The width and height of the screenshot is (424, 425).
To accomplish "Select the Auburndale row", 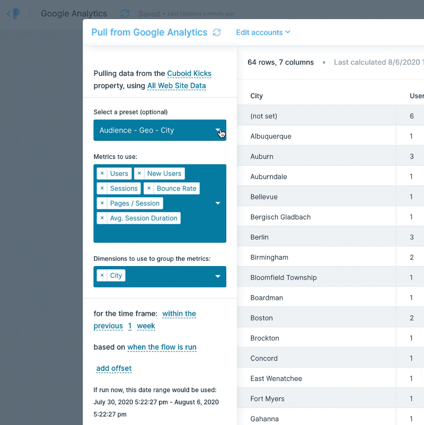I will 330,176.
